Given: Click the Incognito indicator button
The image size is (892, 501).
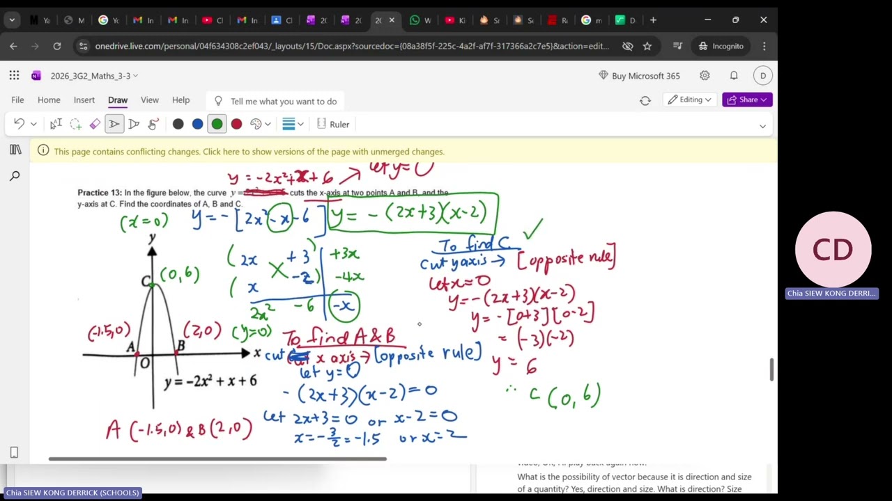Looking at the screenshot, I should [x=721, y=46].
